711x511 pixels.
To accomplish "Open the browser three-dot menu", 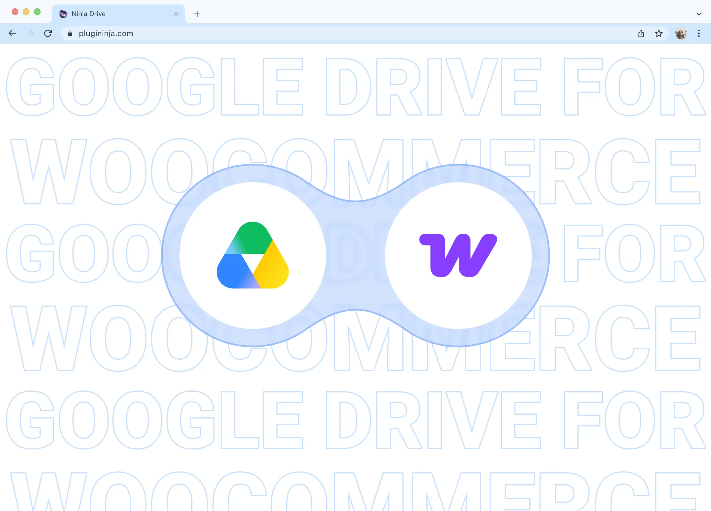I will coord(699,33).
